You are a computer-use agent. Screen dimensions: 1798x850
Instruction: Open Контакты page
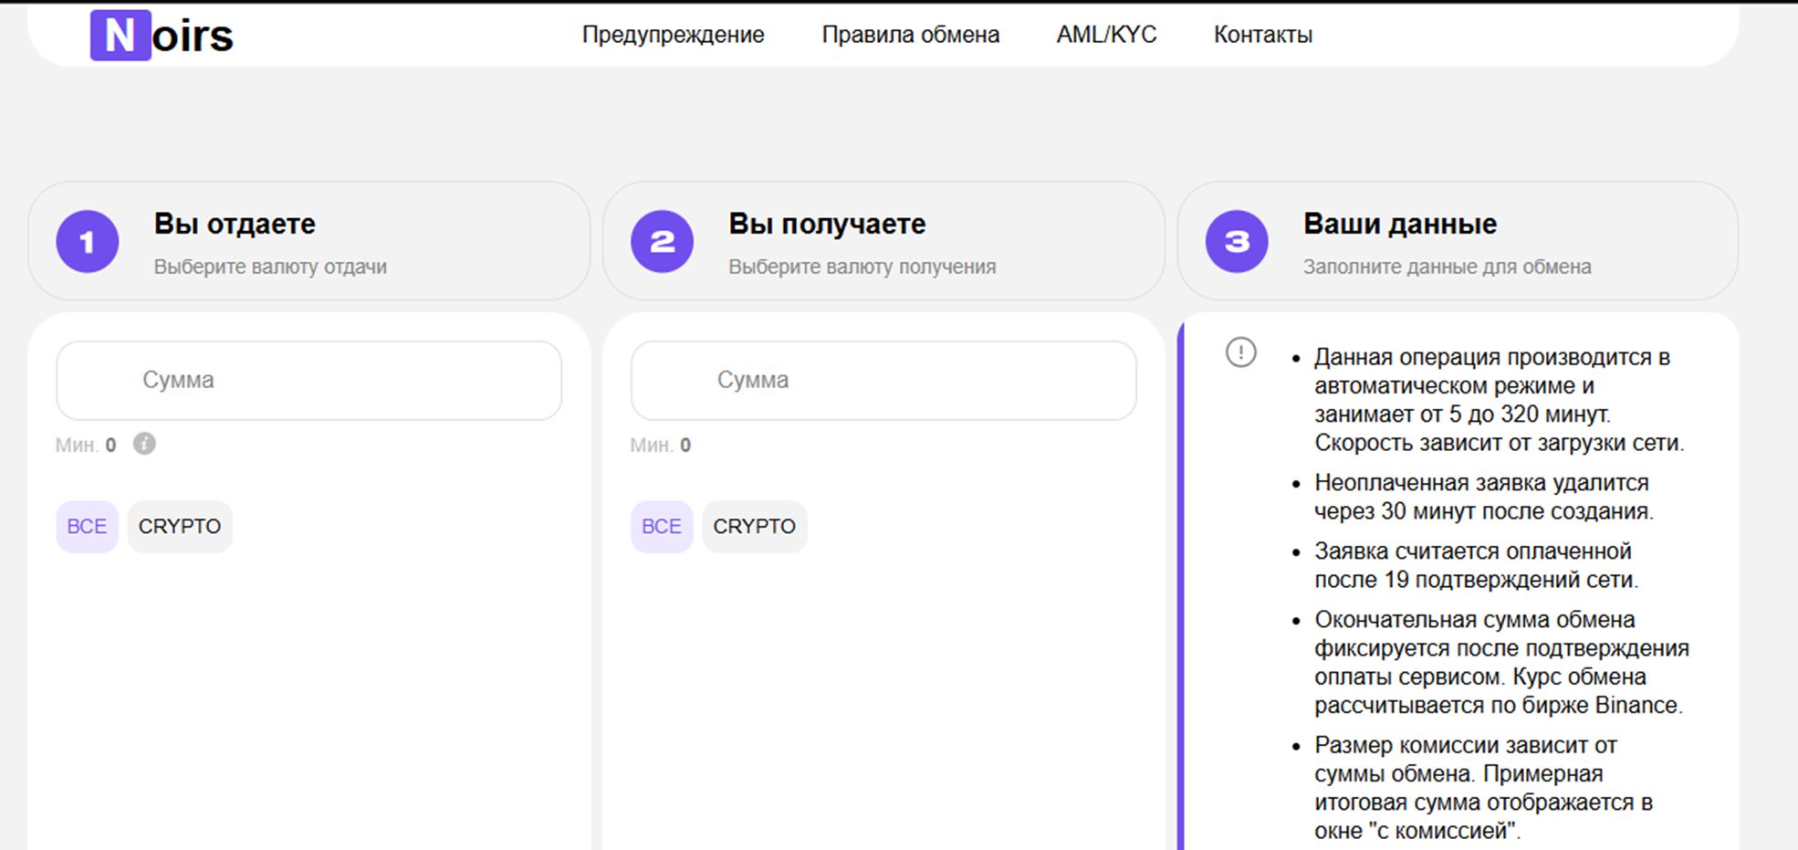point(1263,35)
